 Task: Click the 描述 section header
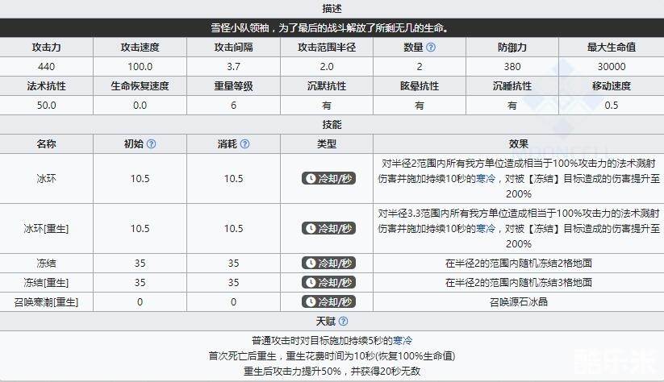[332, 9]
